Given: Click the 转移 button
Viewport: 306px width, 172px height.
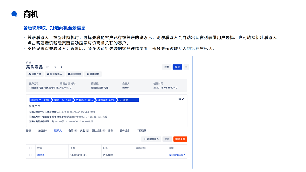Looking at the screenshot, I should [x=167, y=67].
